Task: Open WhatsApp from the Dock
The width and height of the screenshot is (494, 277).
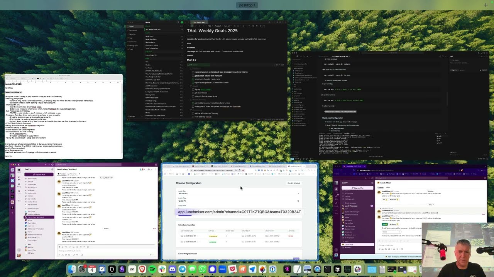Action: point(202,270)
